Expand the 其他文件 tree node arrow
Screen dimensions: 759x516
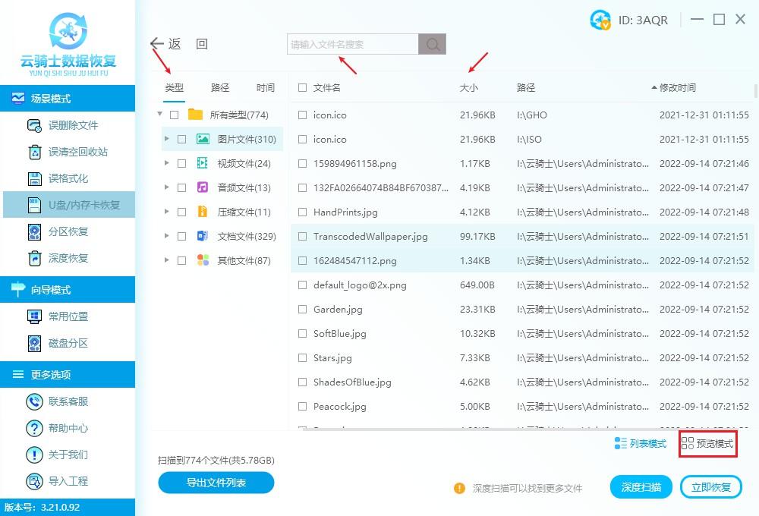[166, 260]
